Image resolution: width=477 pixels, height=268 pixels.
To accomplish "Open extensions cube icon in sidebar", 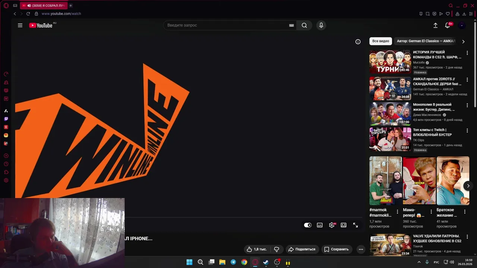I will 6,172.
